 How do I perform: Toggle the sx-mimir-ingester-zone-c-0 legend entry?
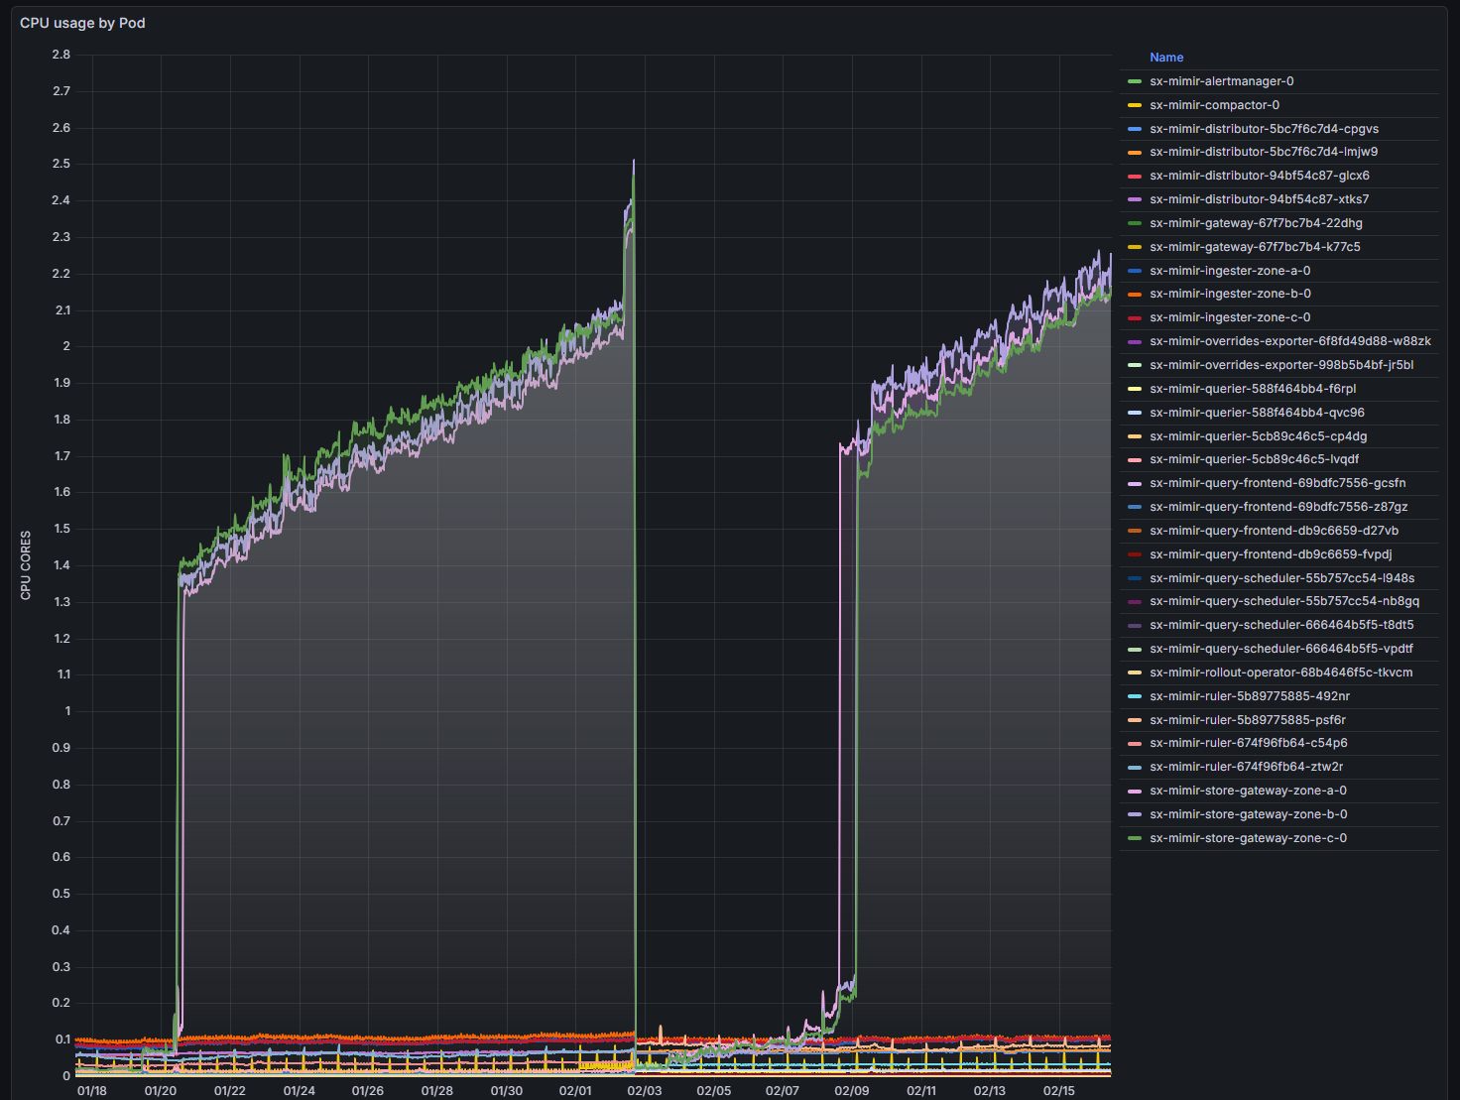1230,317
